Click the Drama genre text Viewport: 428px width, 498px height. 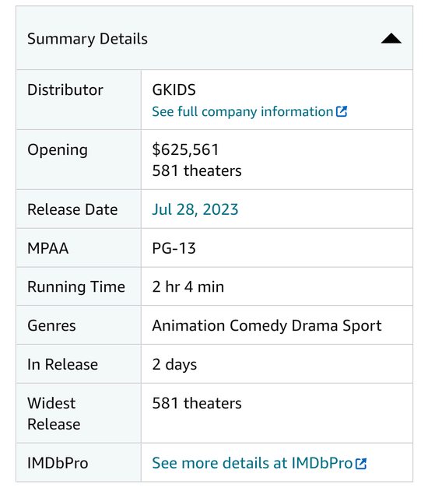coord(314,325)
